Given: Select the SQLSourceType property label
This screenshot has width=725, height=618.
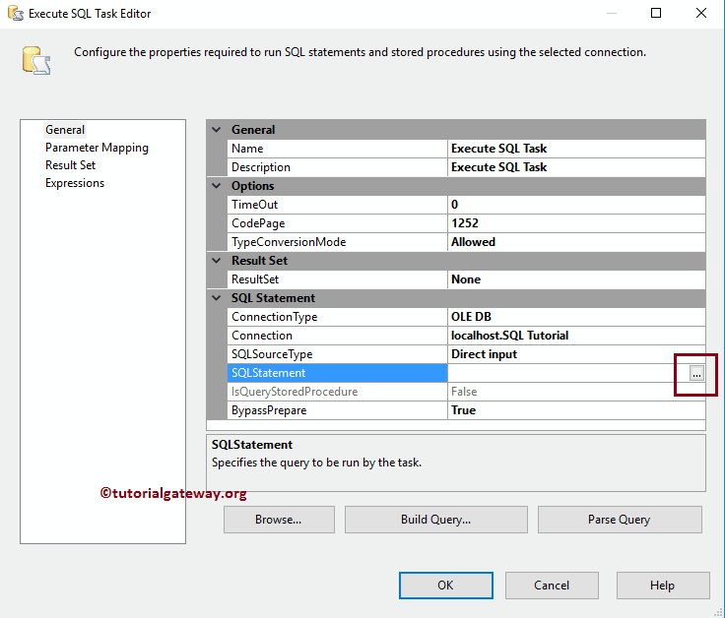Looking at the screenshot, I should (x=337, y=354).
